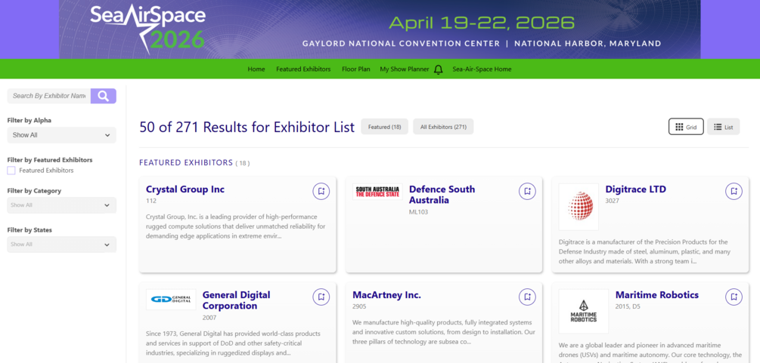The width and height of the screenshot is (760, 363).
Task: Click booth number 3027
Action: [x=613, y=201]
